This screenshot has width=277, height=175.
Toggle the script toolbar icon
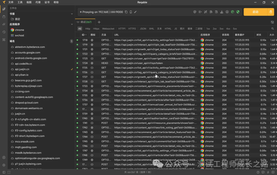pos(205,12)
